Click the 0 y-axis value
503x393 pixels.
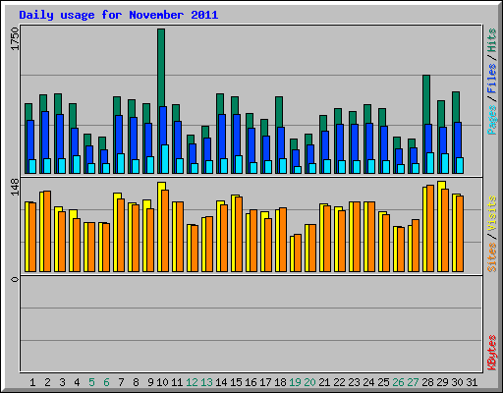(15, 279)
